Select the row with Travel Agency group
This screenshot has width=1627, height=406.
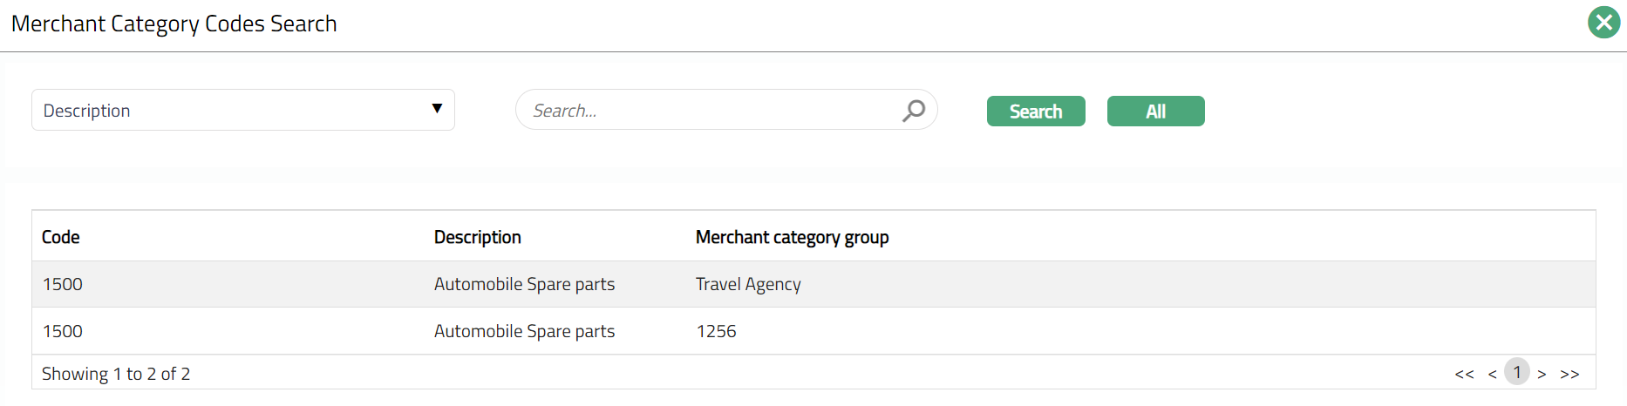(748, 284)
